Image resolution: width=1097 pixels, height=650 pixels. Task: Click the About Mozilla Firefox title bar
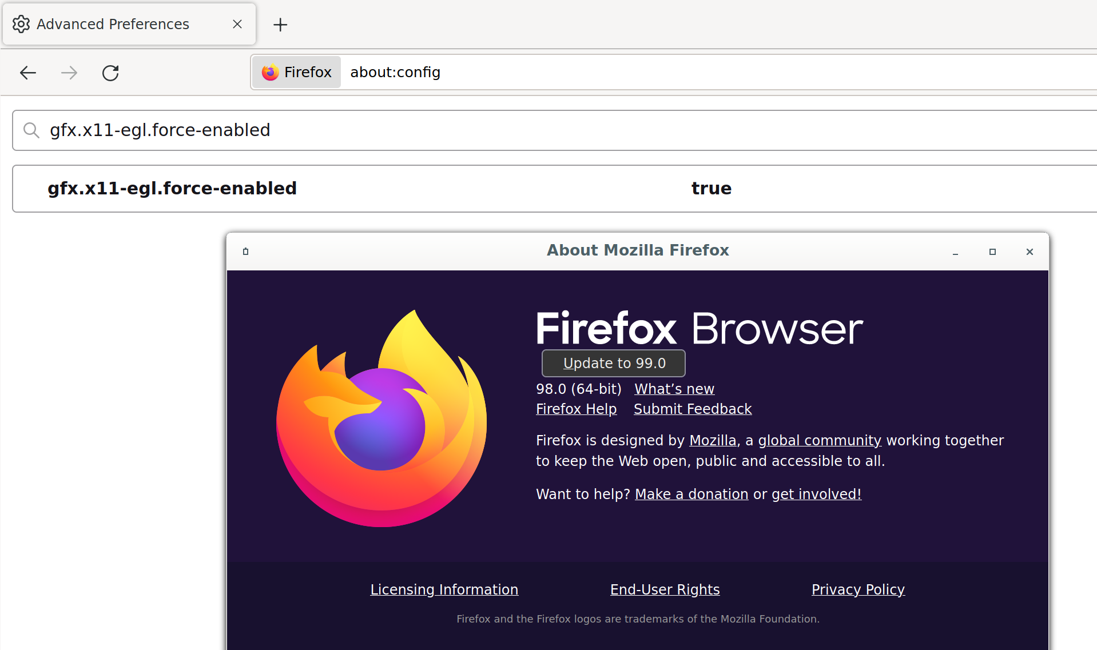coord(638,250)
